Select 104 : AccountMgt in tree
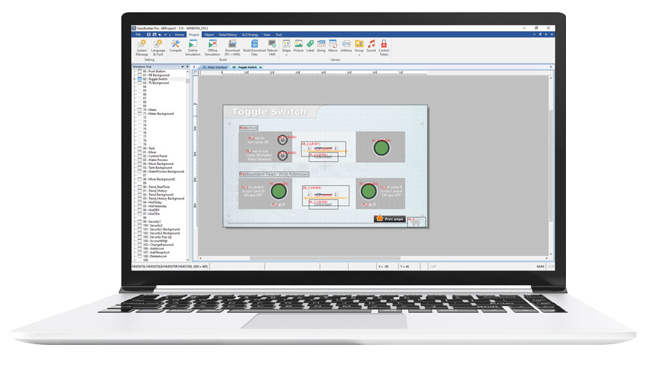Screen dimensions: 649x376 [155, 240]
